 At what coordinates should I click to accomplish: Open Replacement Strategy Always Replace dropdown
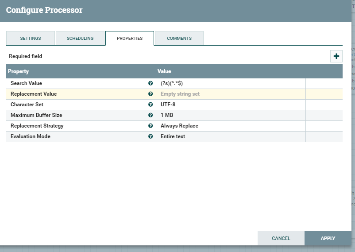[x=230, y=126]
